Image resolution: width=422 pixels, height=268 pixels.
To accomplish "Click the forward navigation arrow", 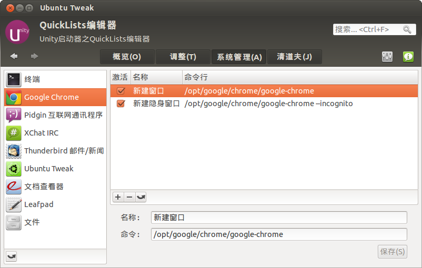I will [34, 56].
